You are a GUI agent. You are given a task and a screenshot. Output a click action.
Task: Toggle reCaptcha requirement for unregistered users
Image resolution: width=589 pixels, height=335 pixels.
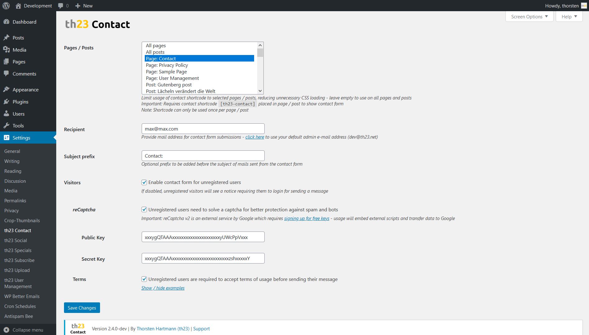[x=144, y=210]
